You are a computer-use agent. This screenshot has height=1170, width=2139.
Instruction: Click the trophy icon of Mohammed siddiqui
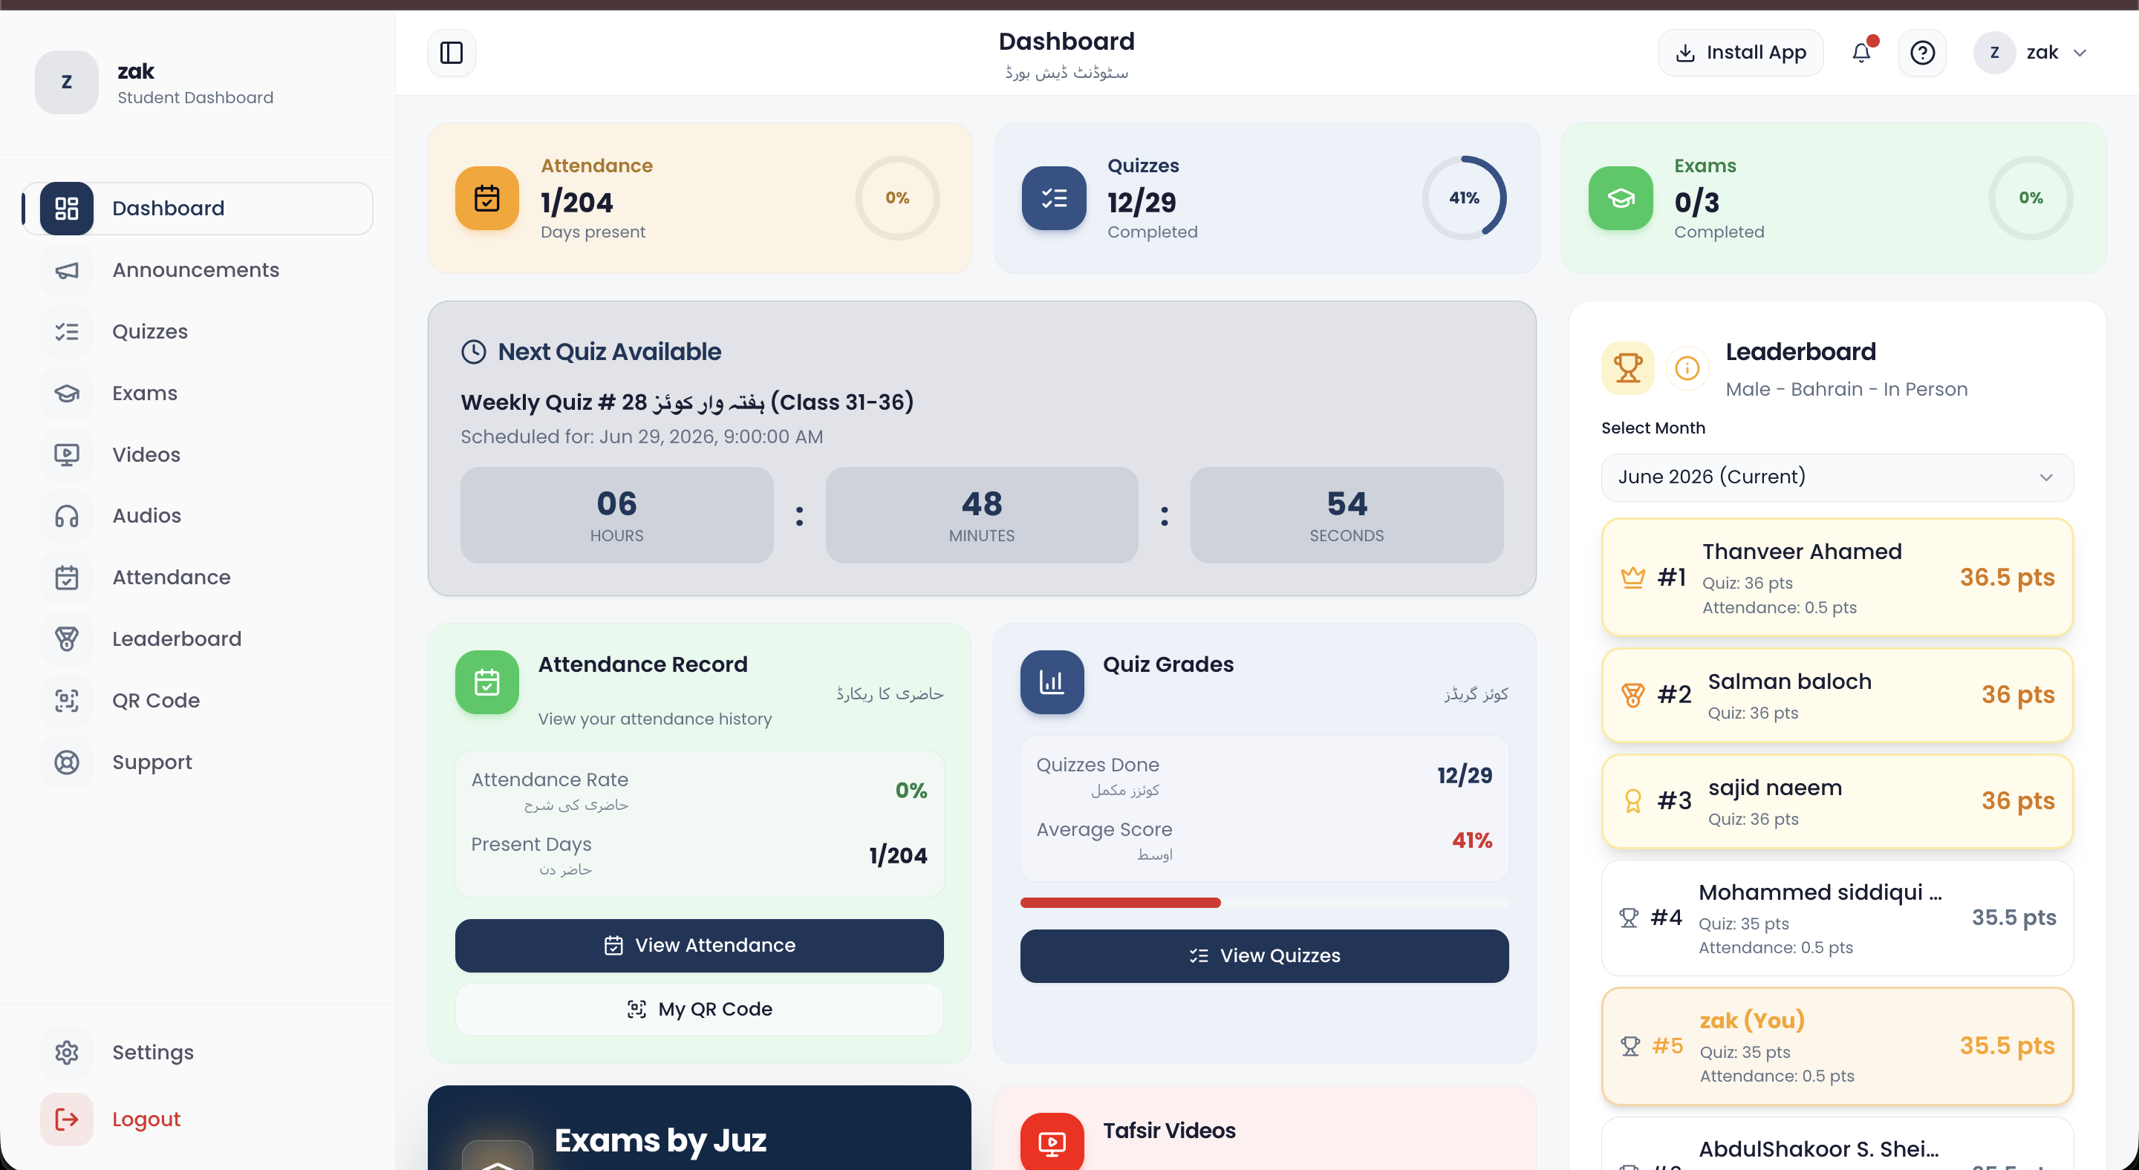click(1628, 918)
